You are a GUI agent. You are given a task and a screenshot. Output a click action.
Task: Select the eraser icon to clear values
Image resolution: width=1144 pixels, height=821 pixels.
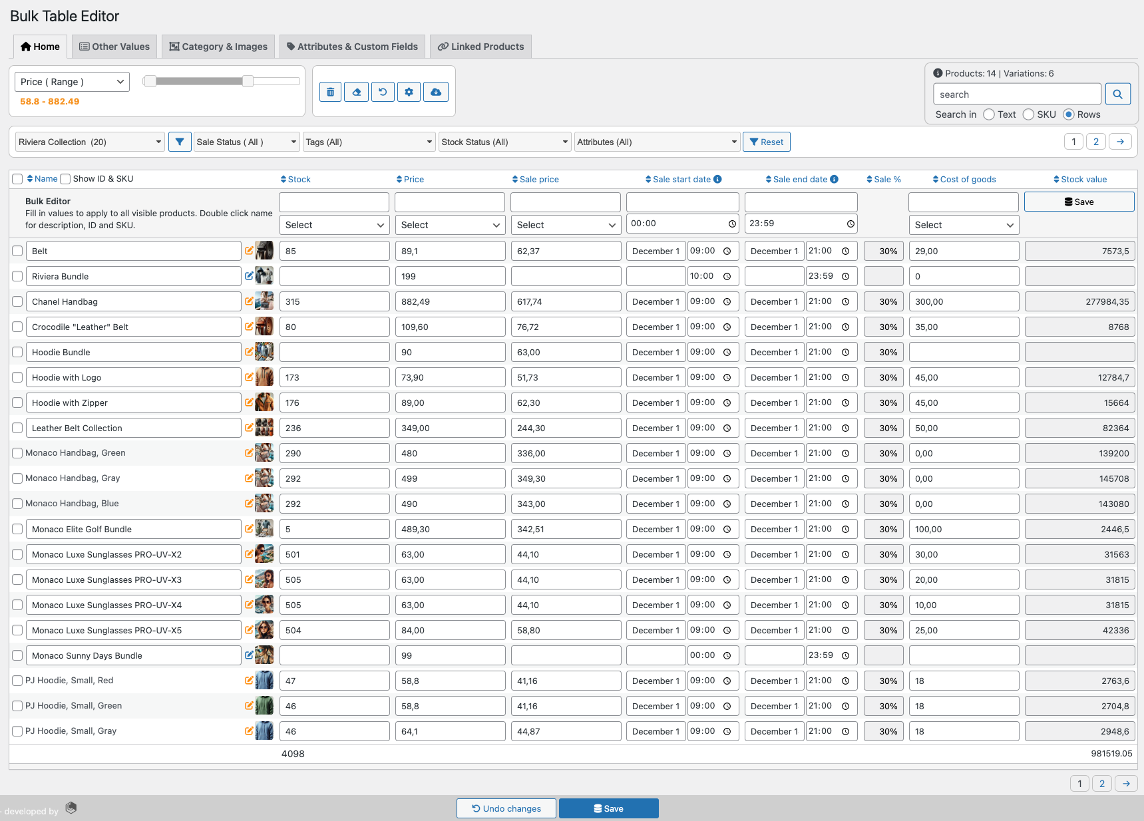[357, 92]
